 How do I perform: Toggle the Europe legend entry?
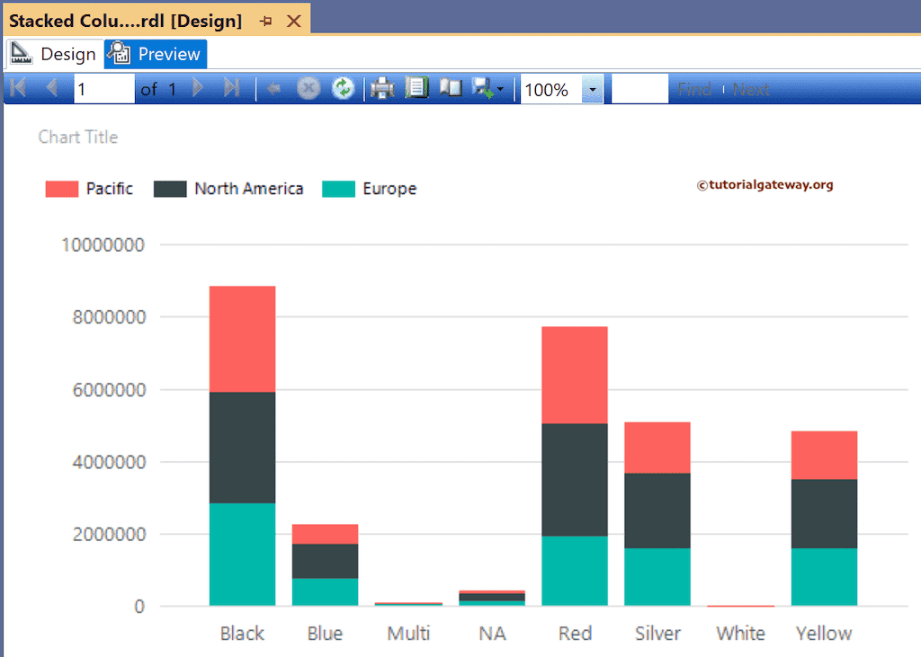coord(389,188)
